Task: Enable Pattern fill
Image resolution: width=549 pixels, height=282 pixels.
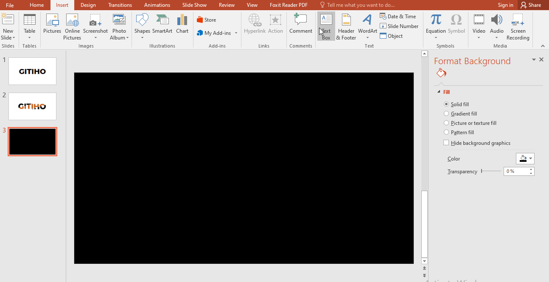Action: click(x=446, y=132)
